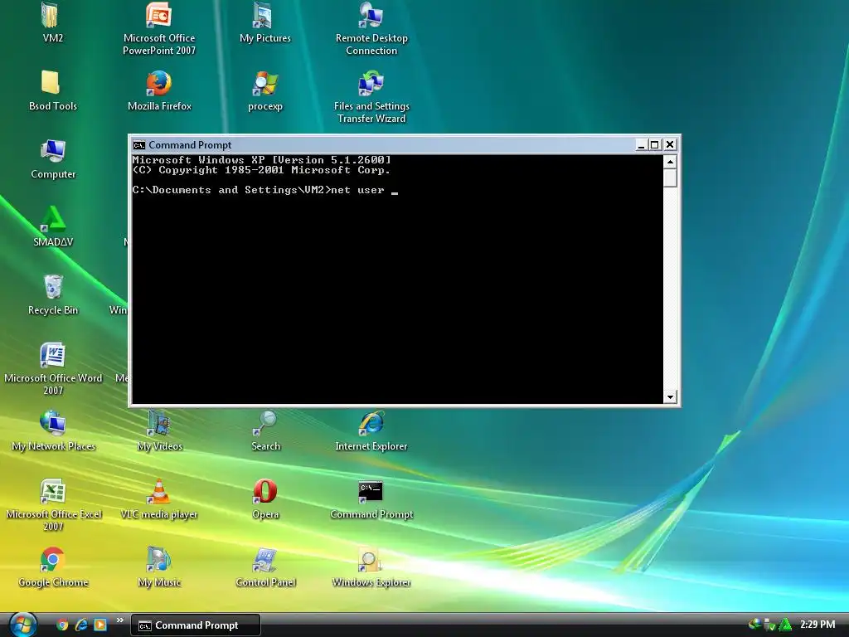Open the Start menu orb
The width and height of the screenshot is (849, 637).
23,625
